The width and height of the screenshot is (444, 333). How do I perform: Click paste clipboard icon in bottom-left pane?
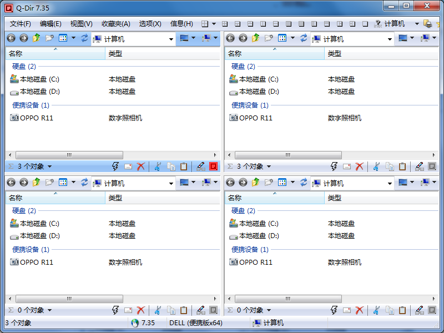(x=183, y=310)
